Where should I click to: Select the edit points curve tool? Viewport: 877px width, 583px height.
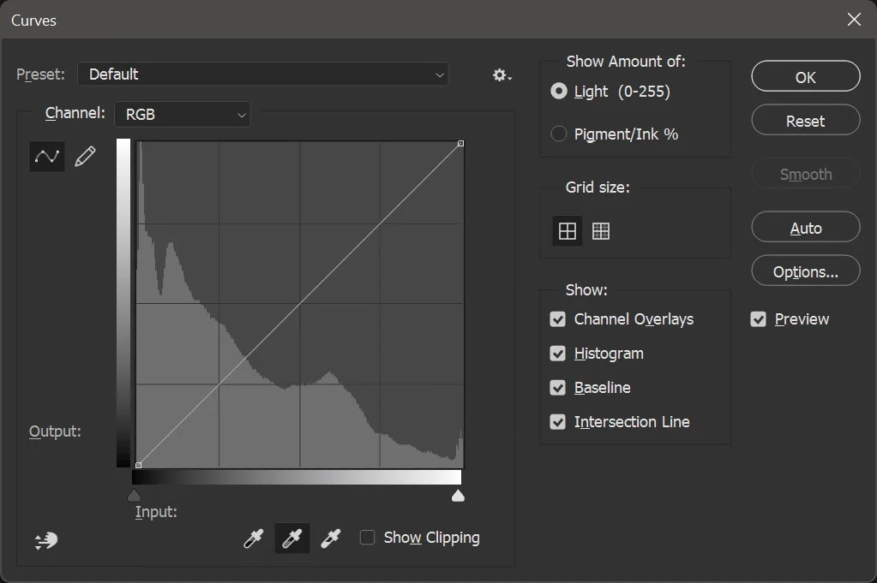coord(46,157)
